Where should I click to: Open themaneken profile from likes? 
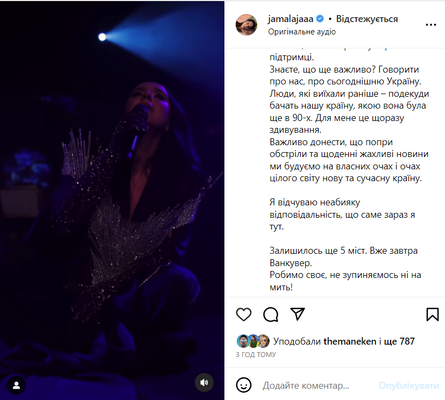tap(350, 341)
